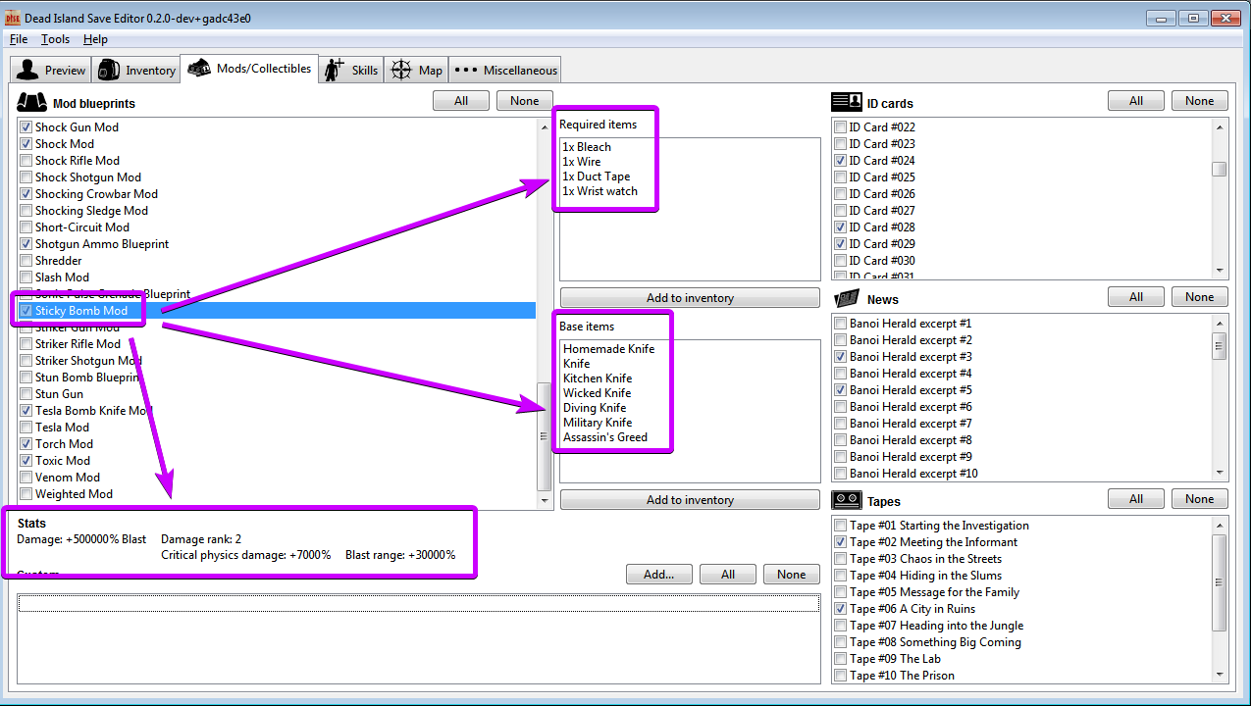Image resolution: width=1251 pixels, height=706 pixels.
Task: Select Assassin's Greed base item
Action: [605, 437]
